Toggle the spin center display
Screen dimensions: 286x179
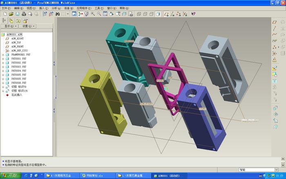tap(80, 14)
